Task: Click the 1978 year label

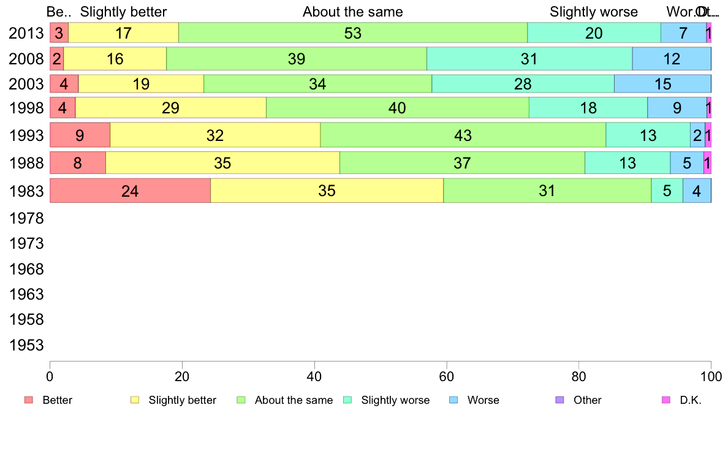Action: pos(26,218)
